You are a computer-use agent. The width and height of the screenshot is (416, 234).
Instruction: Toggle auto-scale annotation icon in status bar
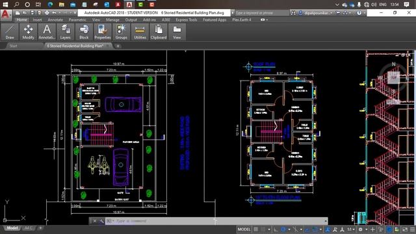coord(335,229)
